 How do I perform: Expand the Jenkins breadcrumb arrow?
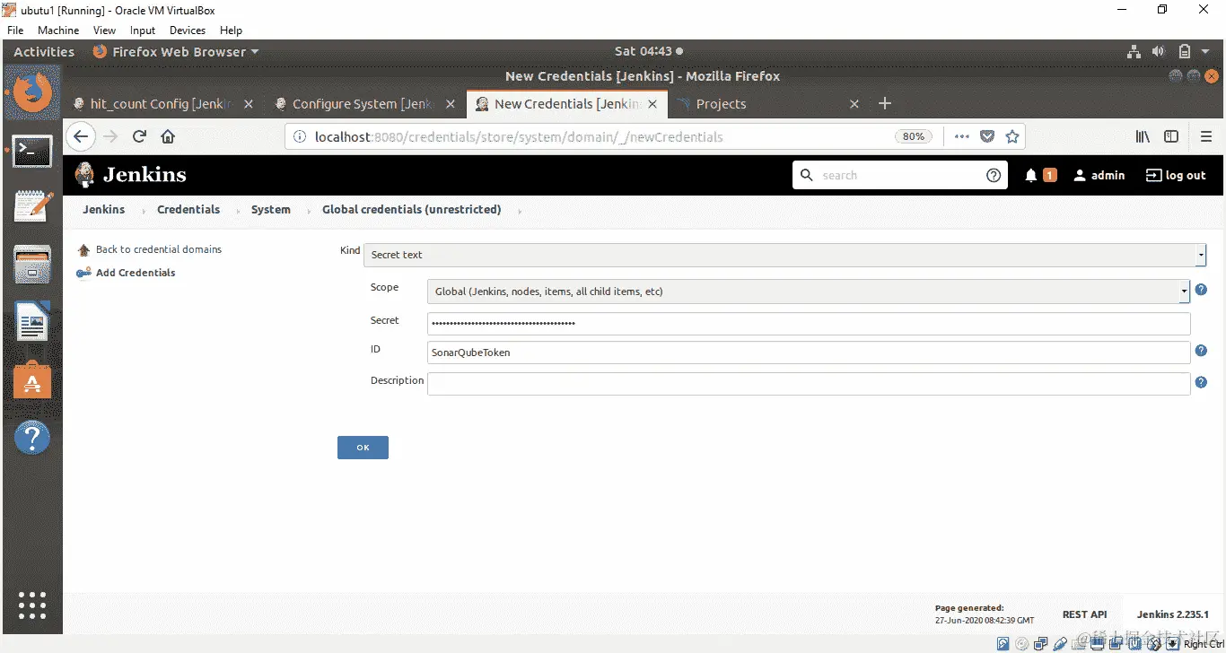142,211
